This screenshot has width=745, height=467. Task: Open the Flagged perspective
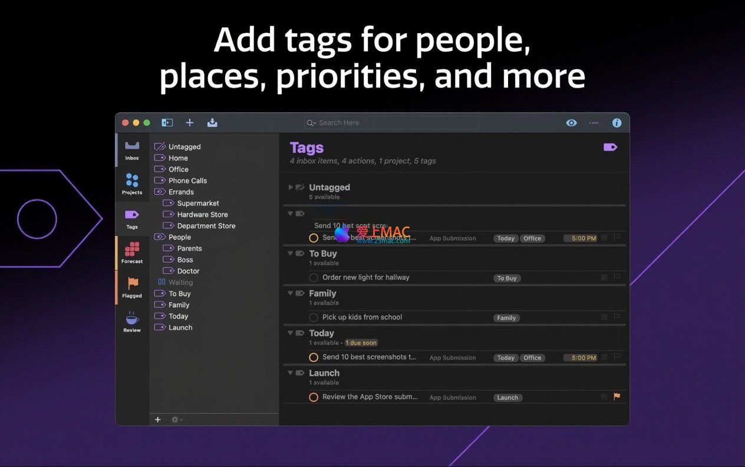pos(132,287)
